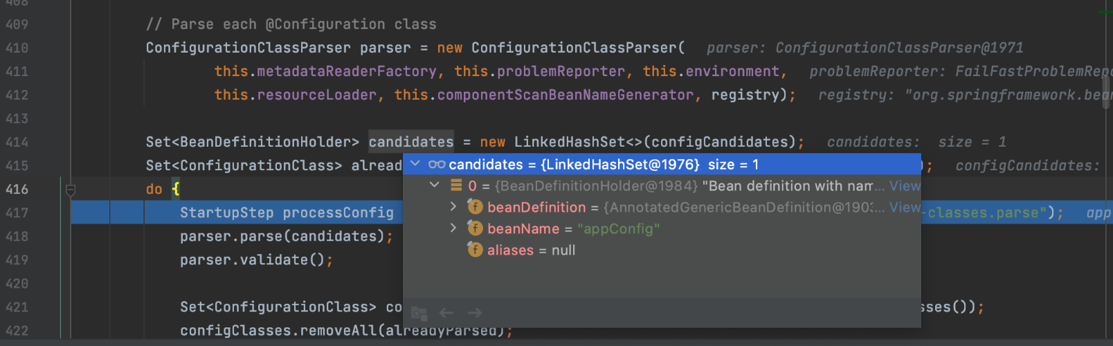Click the field icon next to beanDefinition

pos(476,207)
